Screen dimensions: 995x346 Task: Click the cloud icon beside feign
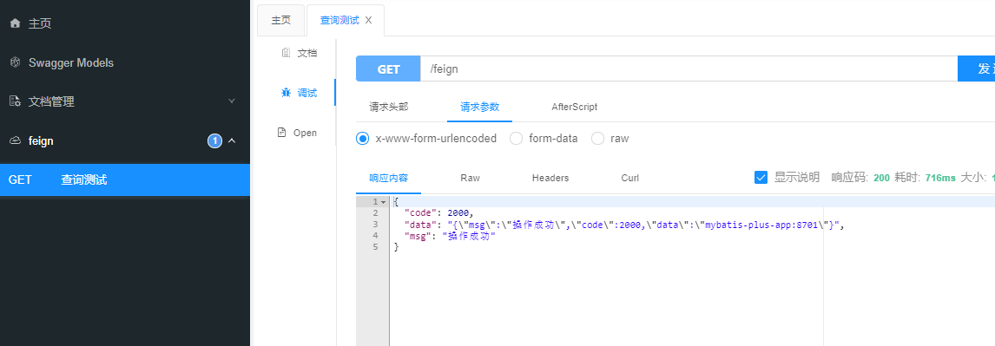click(x=16, y=140)
